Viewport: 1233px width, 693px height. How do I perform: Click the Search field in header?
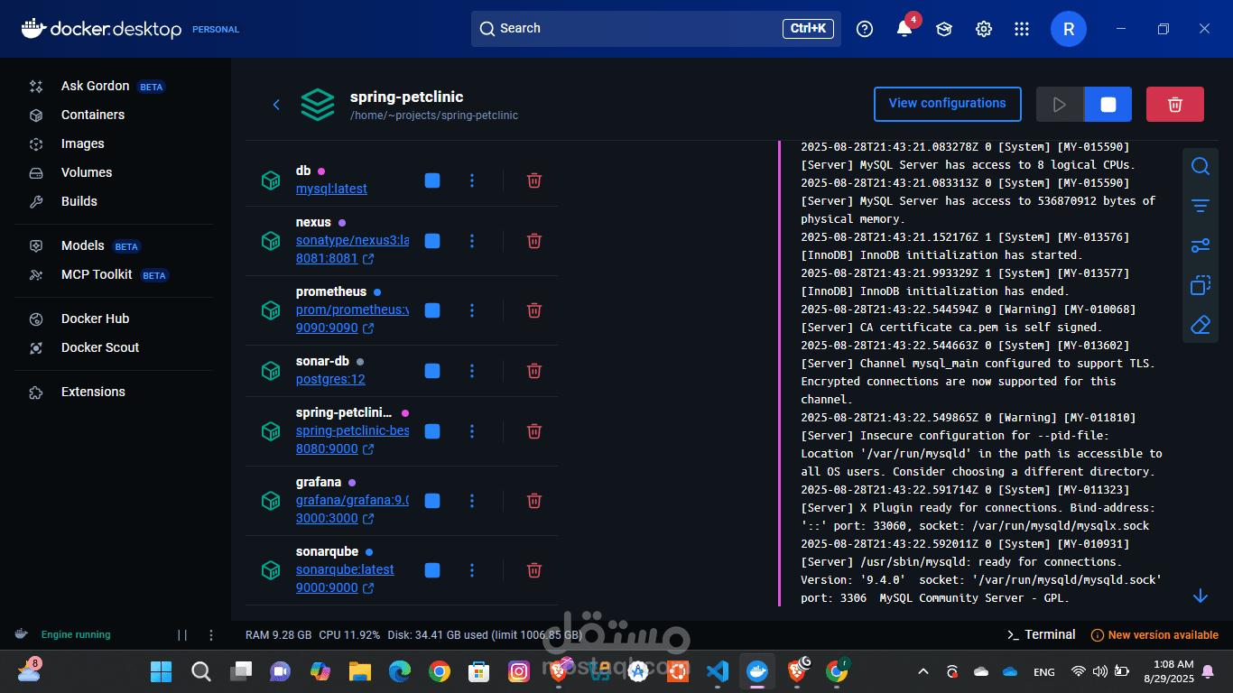pyautogui.click(x=656, y=29)
